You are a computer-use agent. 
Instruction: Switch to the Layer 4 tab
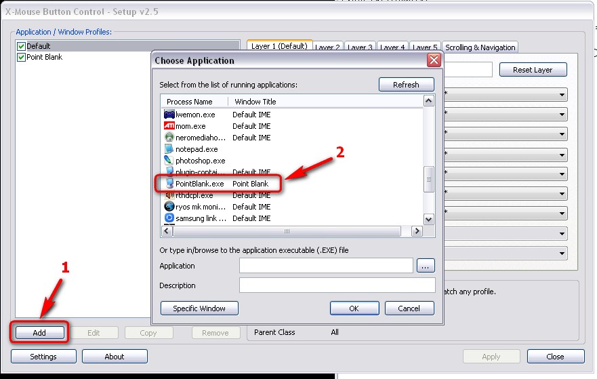[x=392, y=47]
